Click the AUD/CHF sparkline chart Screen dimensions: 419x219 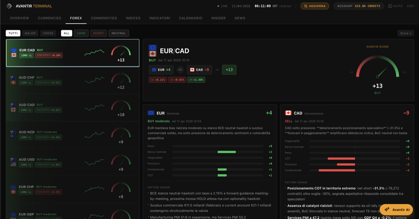tap(95, 80)
